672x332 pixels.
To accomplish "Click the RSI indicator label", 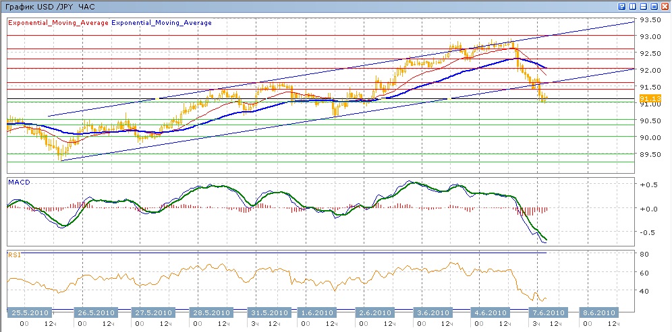I will [x=13, y=255].
